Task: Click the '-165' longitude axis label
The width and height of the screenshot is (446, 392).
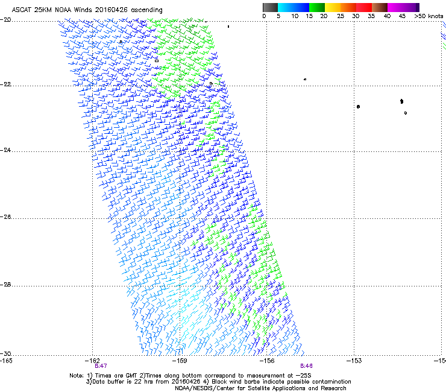Action: coord(6,361)
